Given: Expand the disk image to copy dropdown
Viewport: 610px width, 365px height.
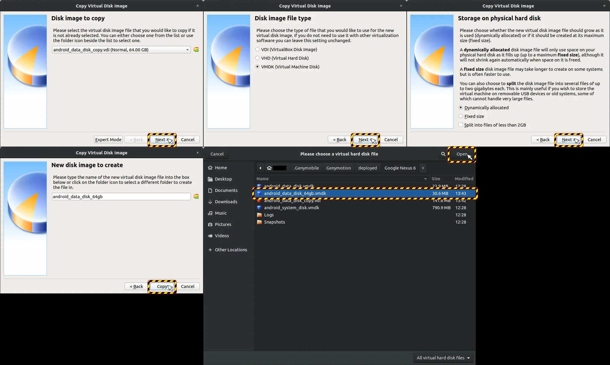Looking at the screenshot, I should pyautogui.click(x=187, y=50).
